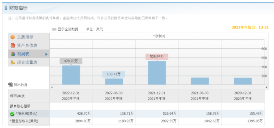Click the 2022-06-30 中报 column header

(x=114, y=96)
